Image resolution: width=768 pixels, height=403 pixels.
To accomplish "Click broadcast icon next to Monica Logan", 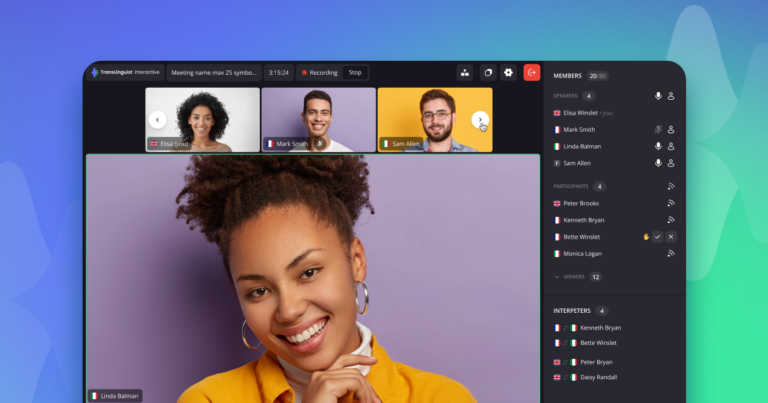I will pos(671,253).
